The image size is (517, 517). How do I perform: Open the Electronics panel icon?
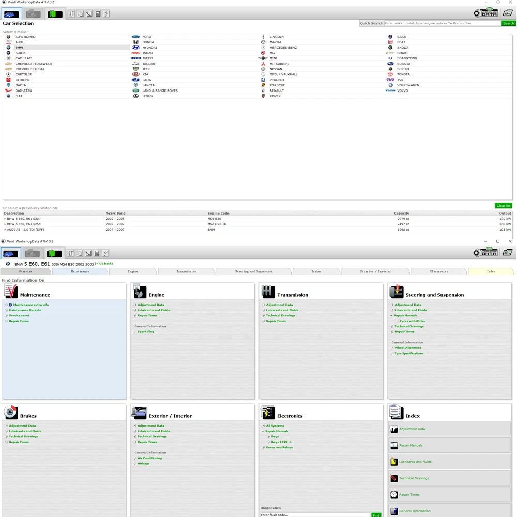coord(268,412)
